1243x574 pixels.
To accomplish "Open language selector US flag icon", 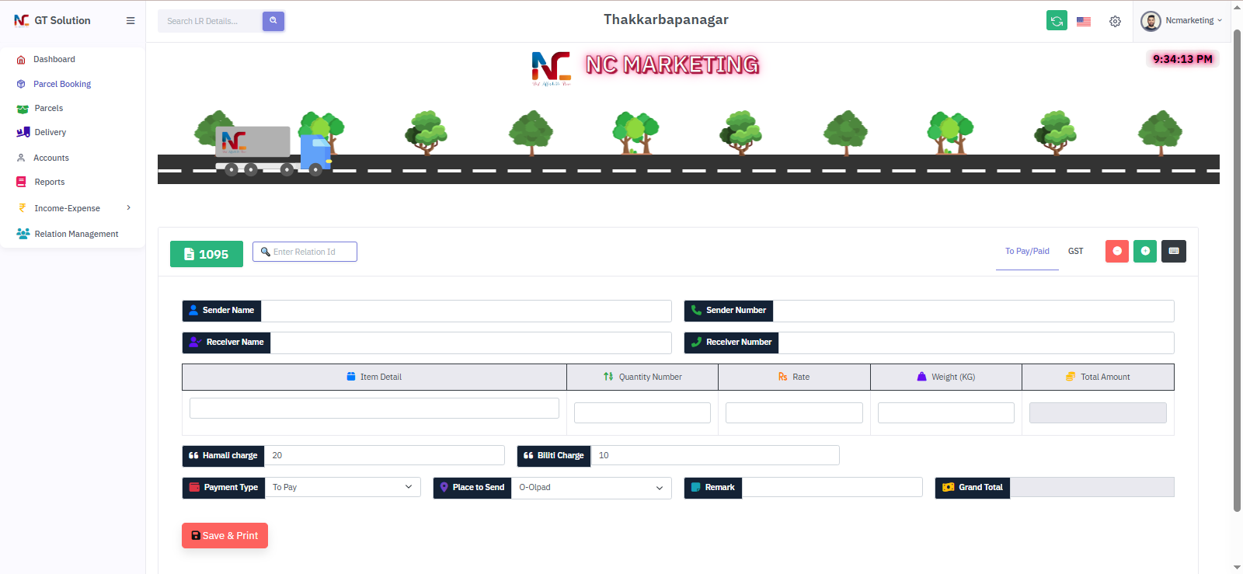I will pyautogui.click(x=1084, y=22).
